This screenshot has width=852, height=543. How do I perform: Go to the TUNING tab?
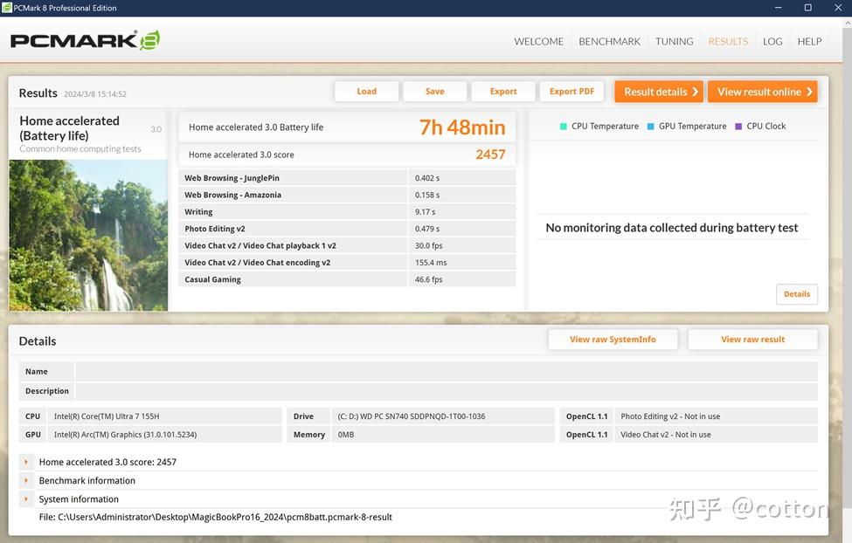pyautogui.click(x=674, y=41)
